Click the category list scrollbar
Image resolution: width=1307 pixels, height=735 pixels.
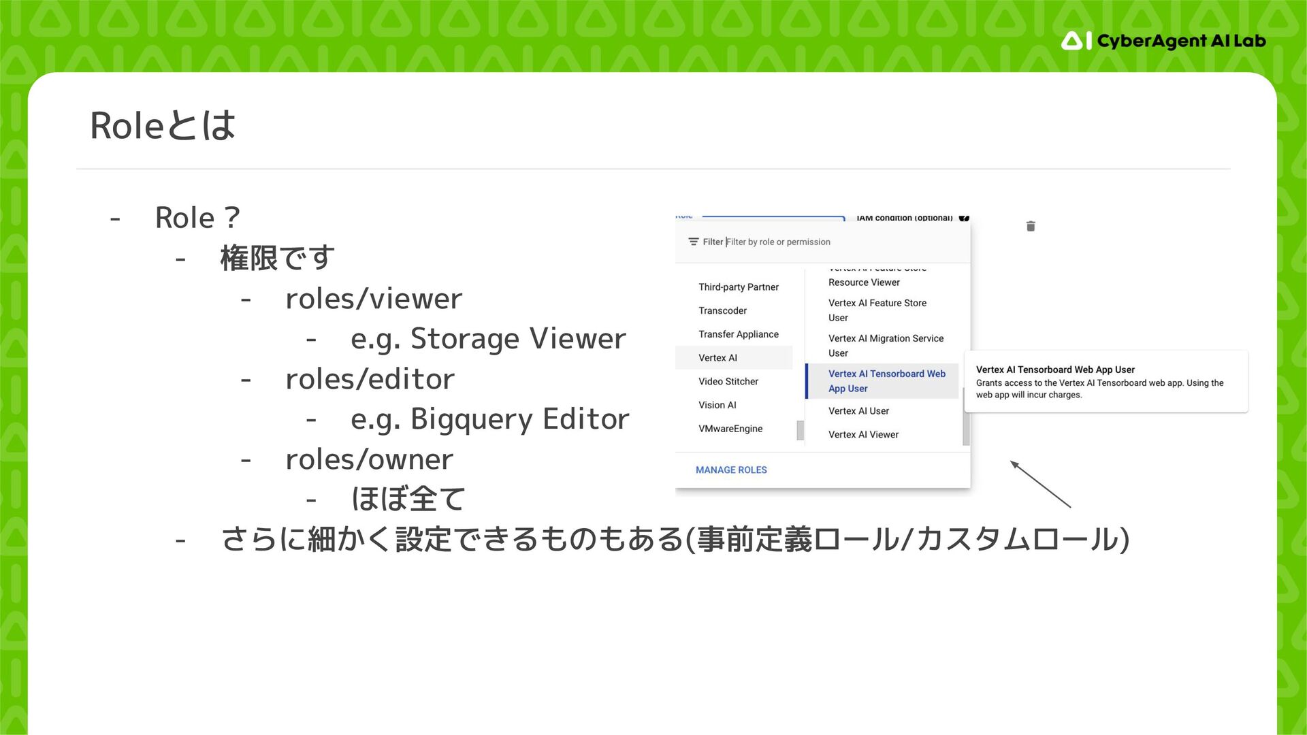coord(800,430)
